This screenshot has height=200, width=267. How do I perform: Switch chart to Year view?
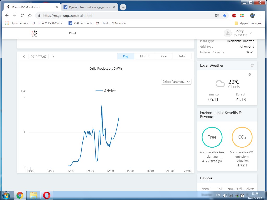click(x=164, y=56)
